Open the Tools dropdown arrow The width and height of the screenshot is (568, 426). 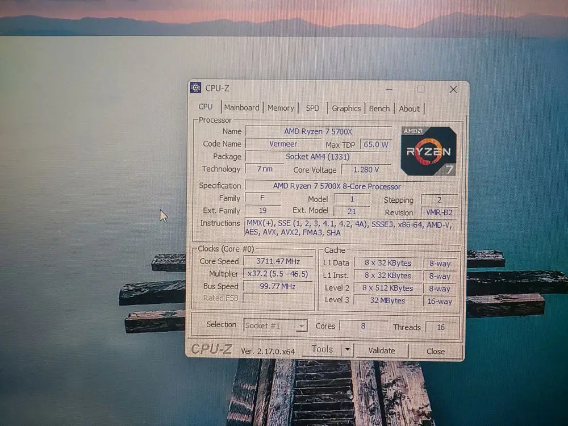click(x=347, y=349)
